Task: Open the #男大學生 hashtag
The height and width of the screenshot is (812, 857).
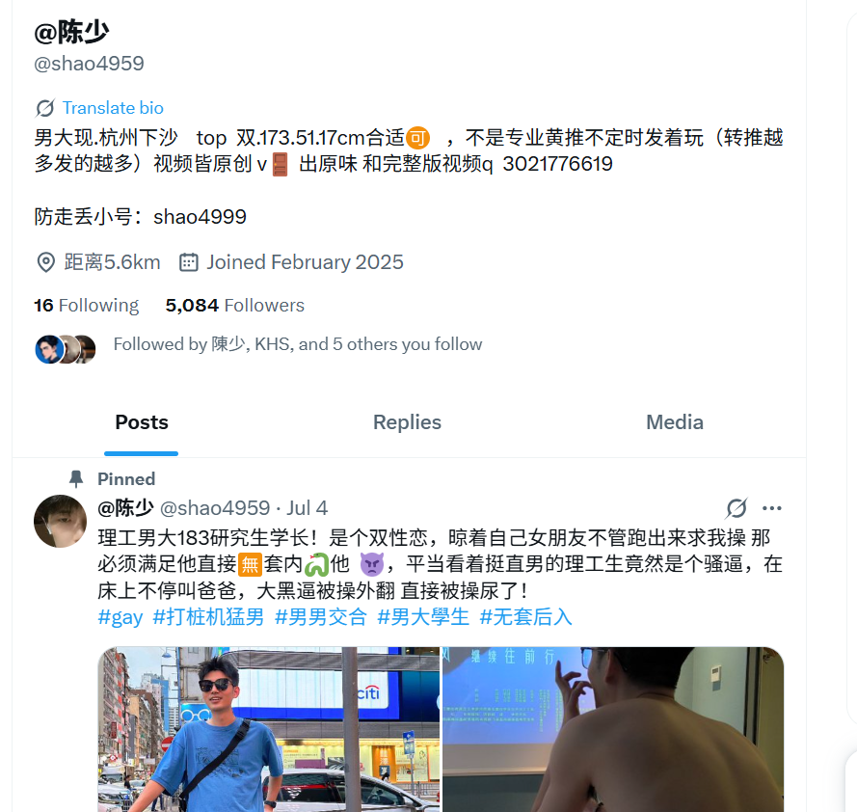Action: point(423,617)
